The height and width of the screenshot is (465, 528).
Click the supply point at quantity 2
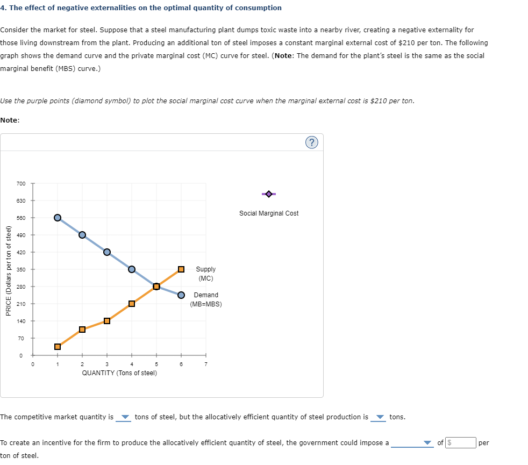tap(82, 330)
